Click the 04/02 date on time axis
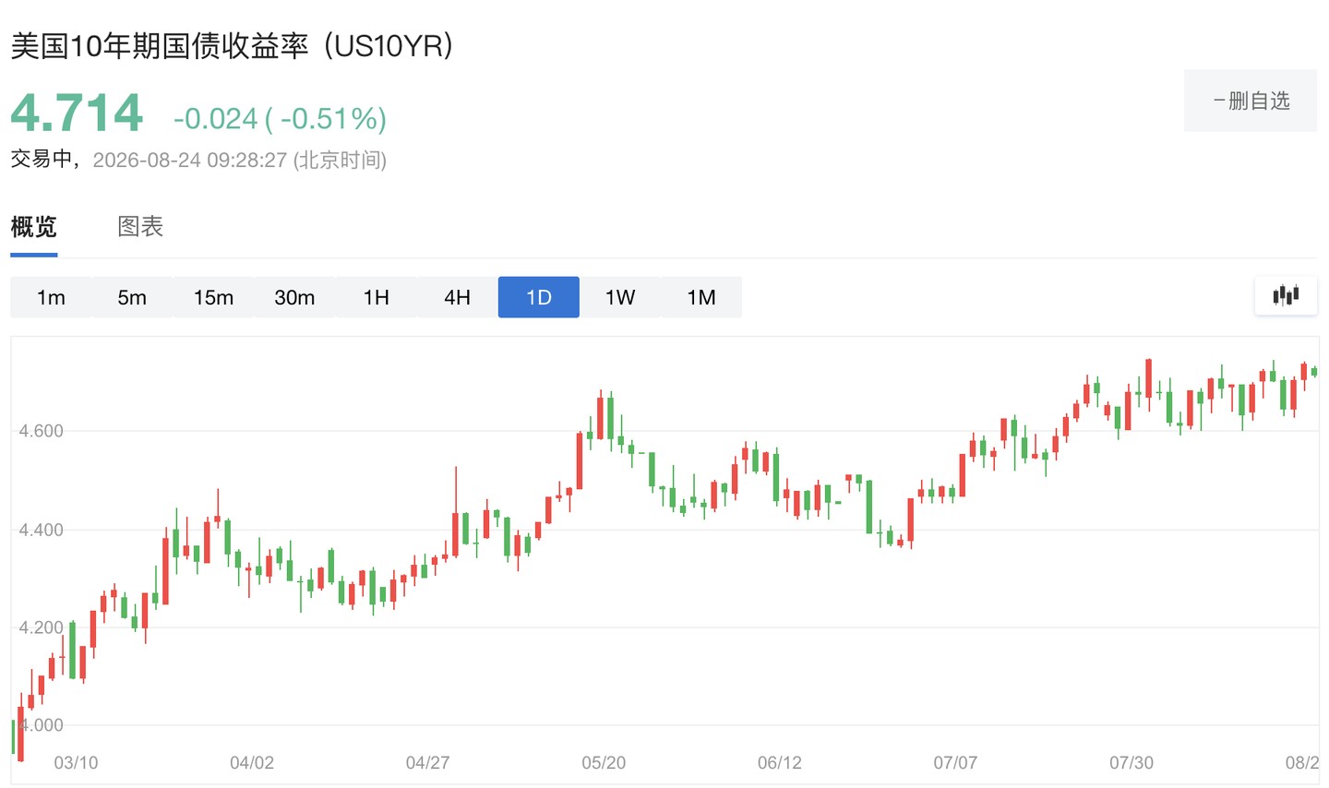The height and width of the screenshot is (788, 1329). [x=252, y=763]
